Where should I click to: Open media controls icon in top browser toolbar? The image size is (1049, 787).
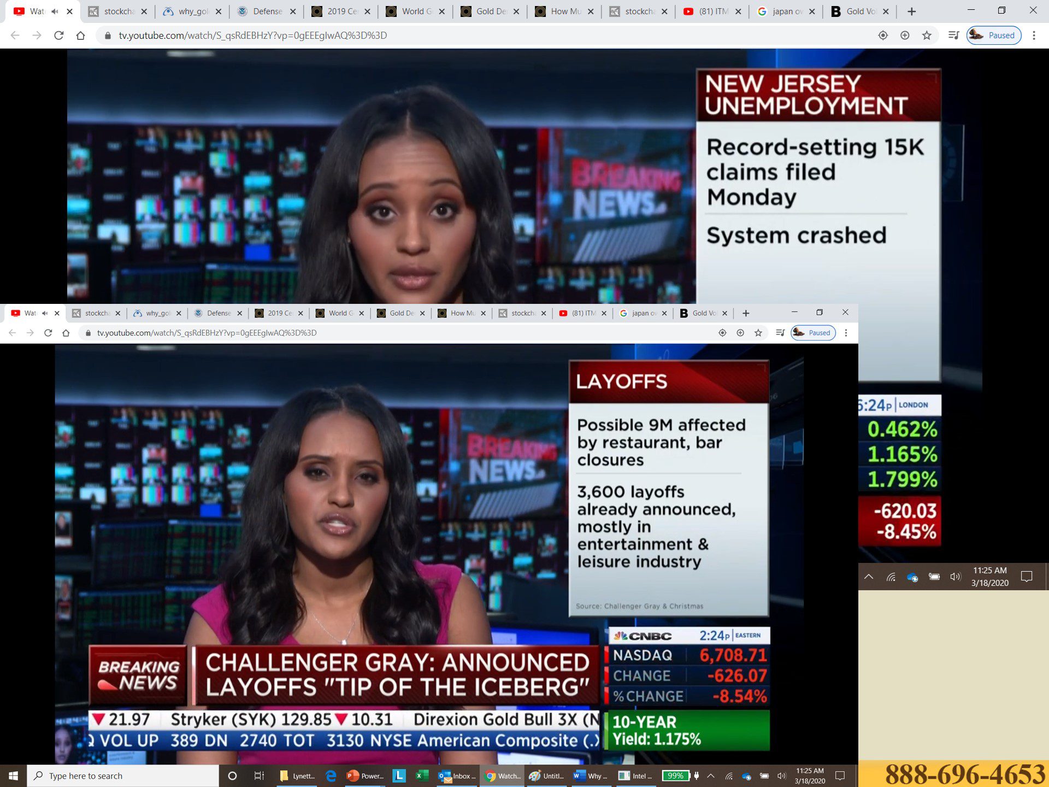pyautogui.click(x=954, y=36)
